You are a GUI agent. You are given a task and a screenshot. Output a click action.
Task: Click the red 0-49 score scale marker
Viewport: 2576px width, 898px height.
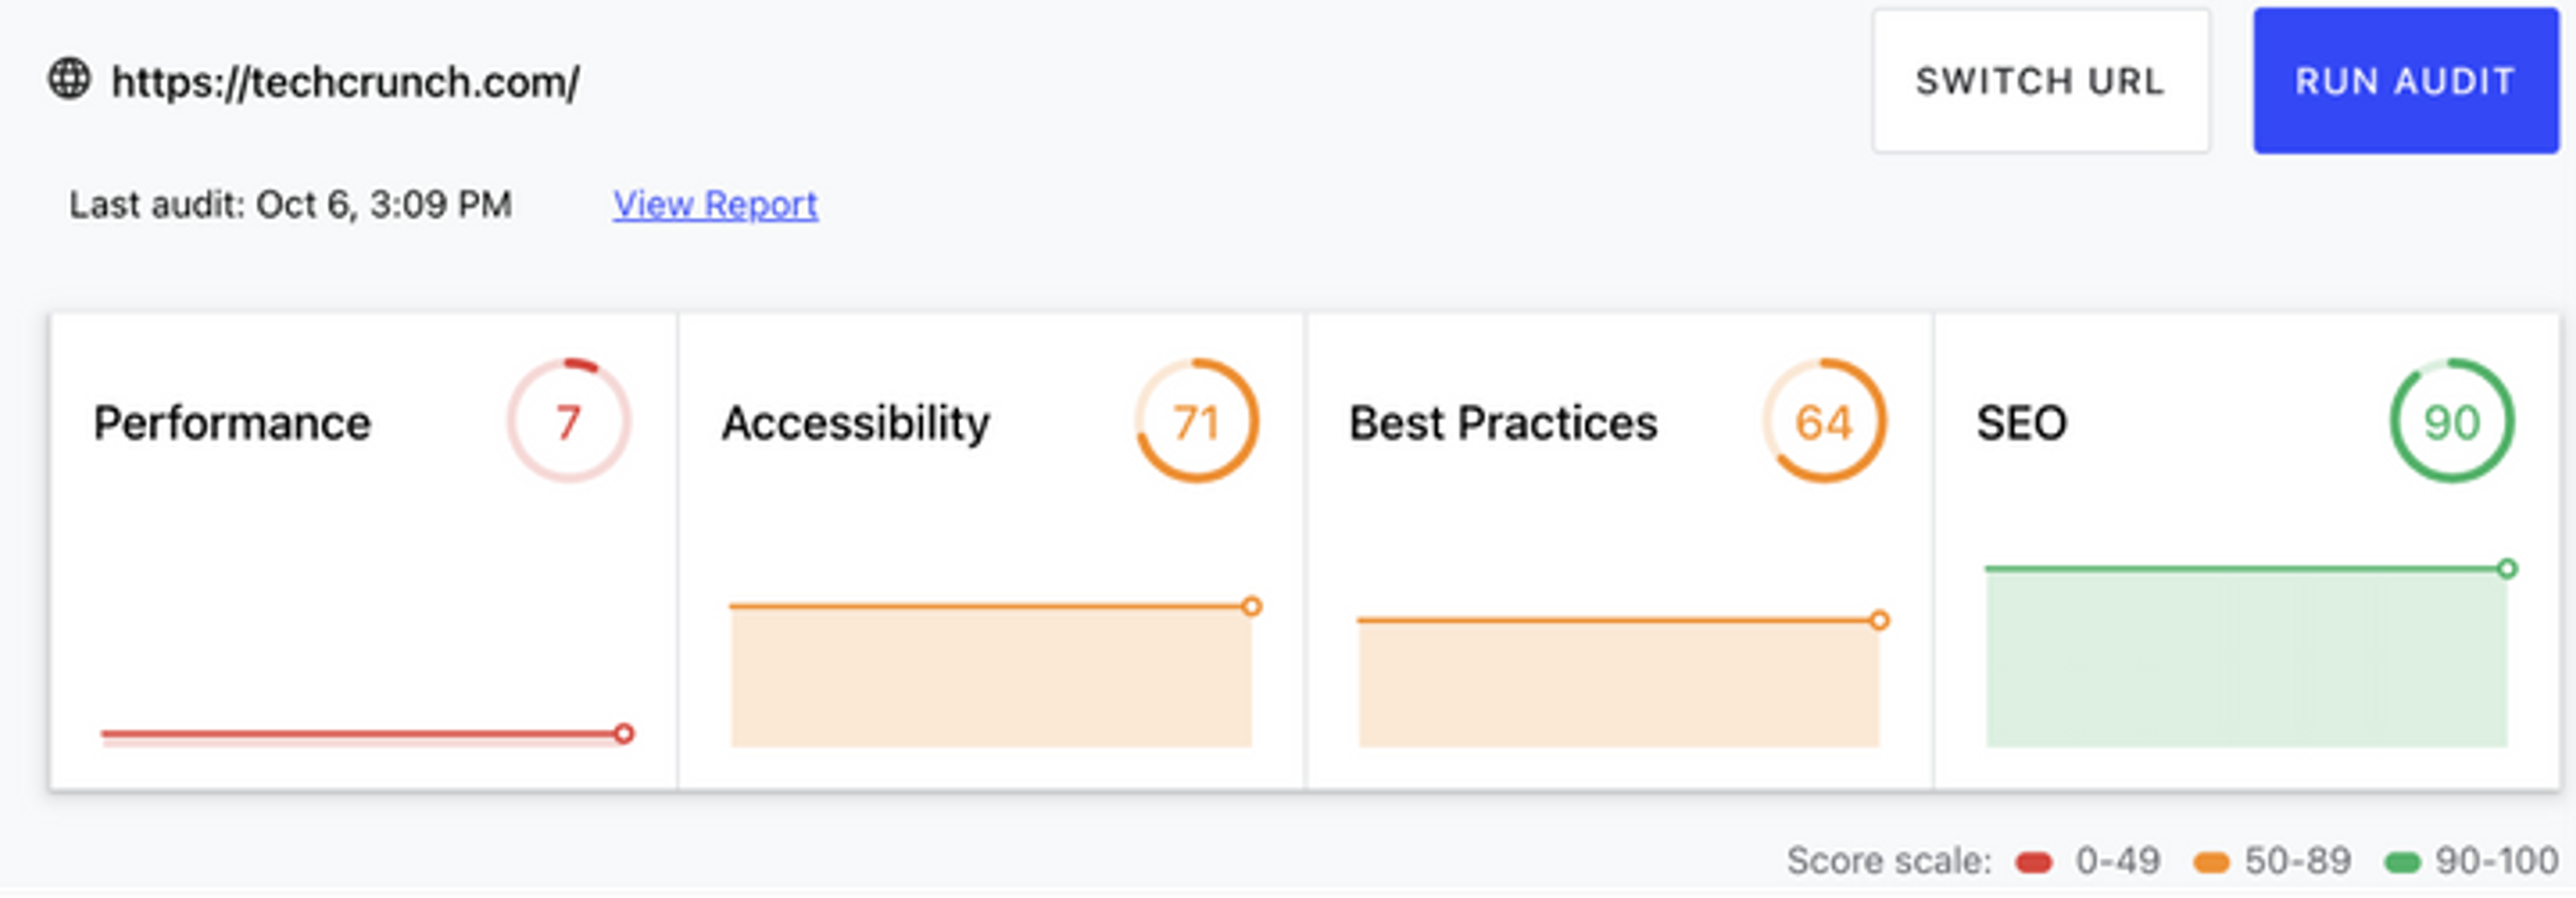click(x=2034, y=862)
